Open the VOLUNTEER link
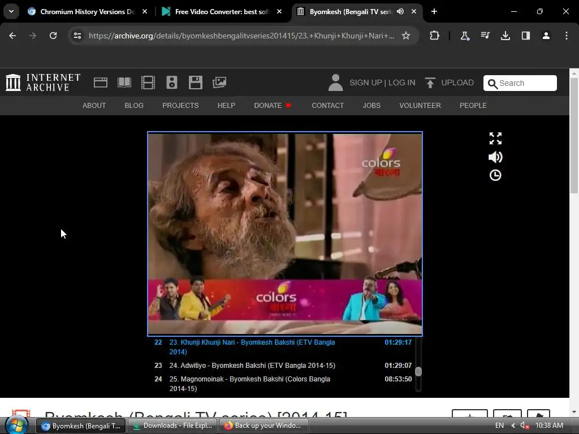 420,106
